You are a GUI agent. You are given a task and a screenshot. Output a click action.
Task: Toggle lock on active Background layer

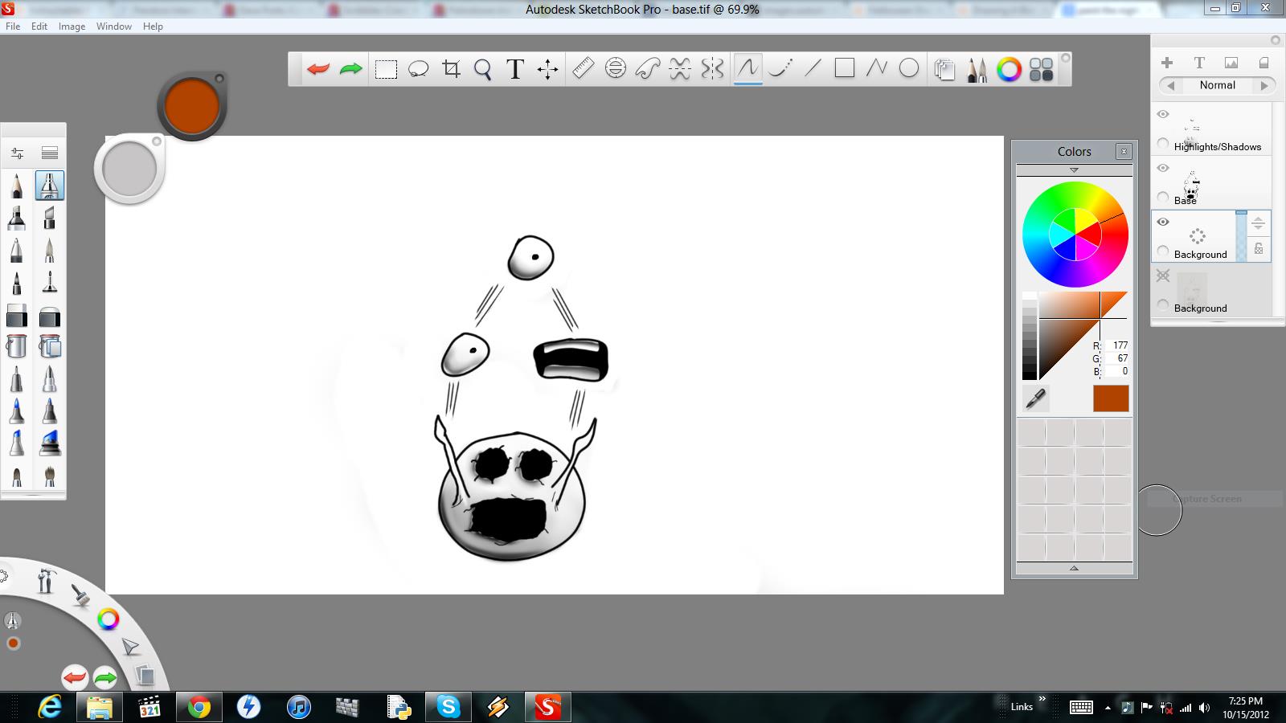pyautogui.click(x=1259, y=249)
